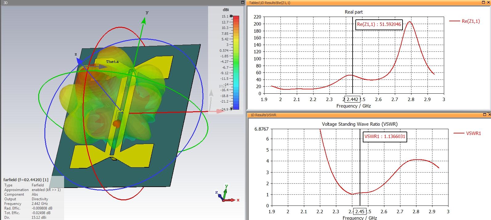Screen dimensions: 491x220
Task: Click the farfield (f=02.4420) [1] info header
Action: point(26,180)
